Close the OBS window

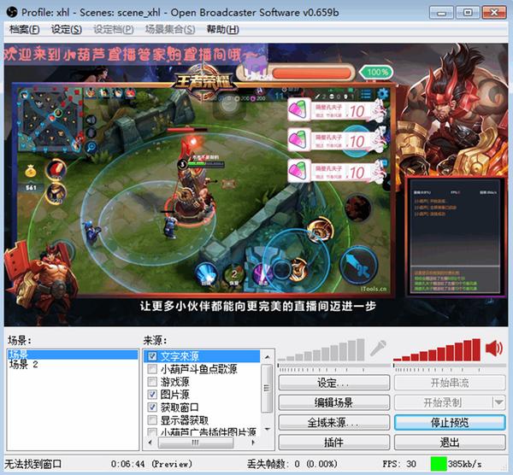(x=494, y=13)
